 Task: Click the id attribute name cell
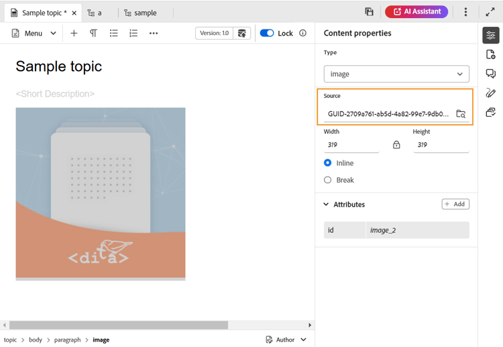click(x=345, y=230)
